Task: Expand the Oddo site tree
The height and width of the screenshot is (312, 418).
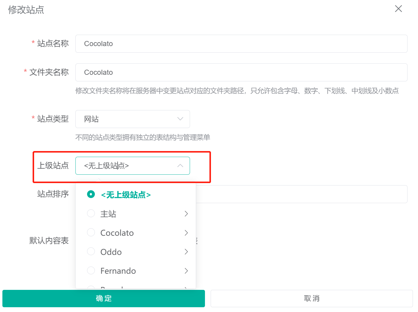Action: coord(186,252)
